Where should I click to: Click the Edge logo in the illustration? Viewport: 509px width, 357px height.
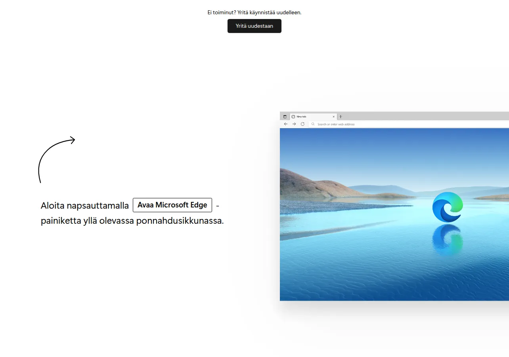pyautogui.click(x=448, y=207)
